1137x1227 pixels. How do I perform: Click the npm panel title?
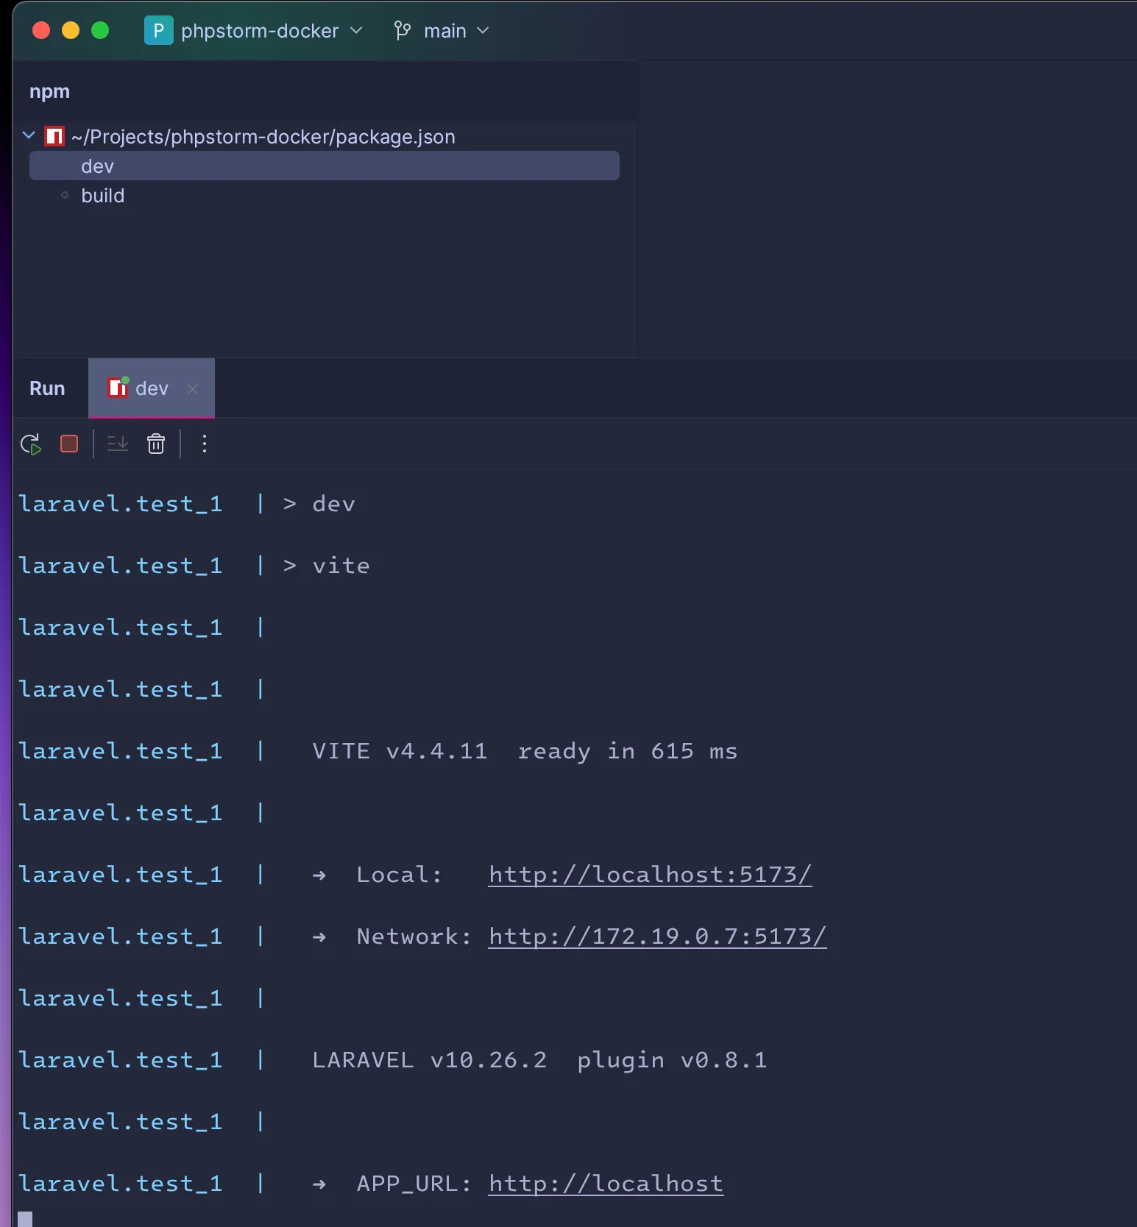tap(49, 91)
